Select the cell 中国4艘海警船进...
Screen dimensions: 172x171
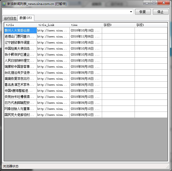point(20,91)
